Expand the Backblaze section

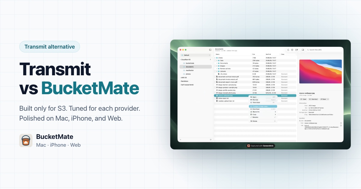(180, 81)
